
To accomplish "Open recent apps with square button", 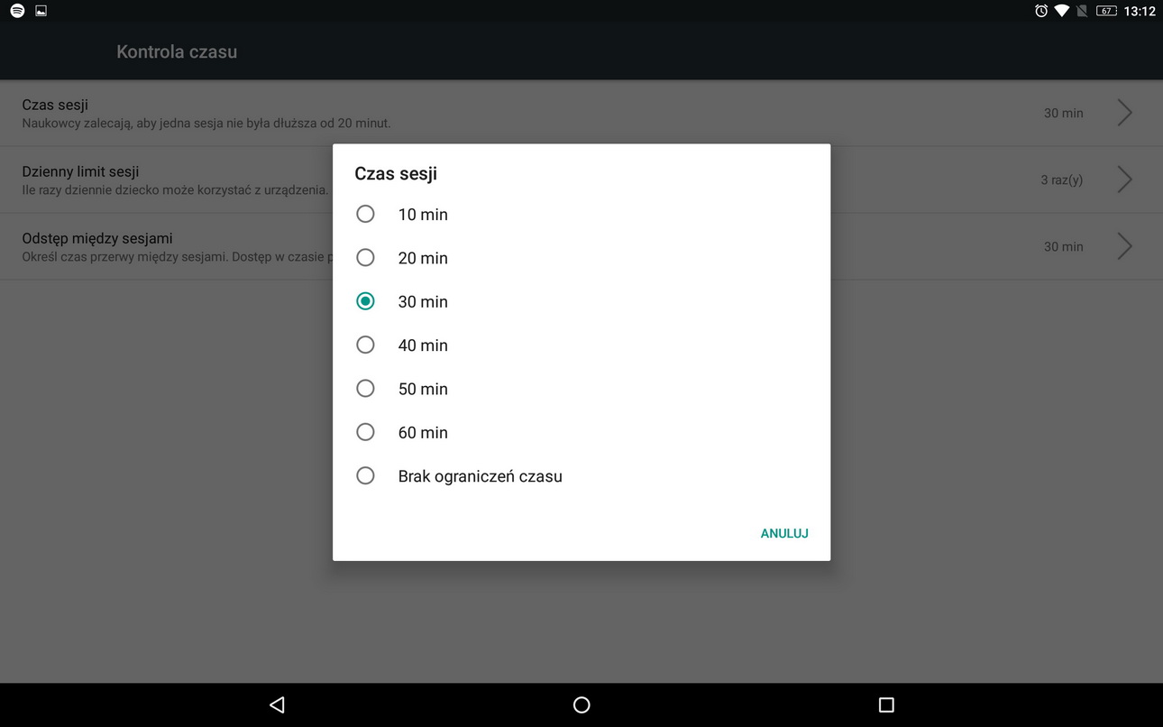I will pyautogui.click(x=885, y=704).
